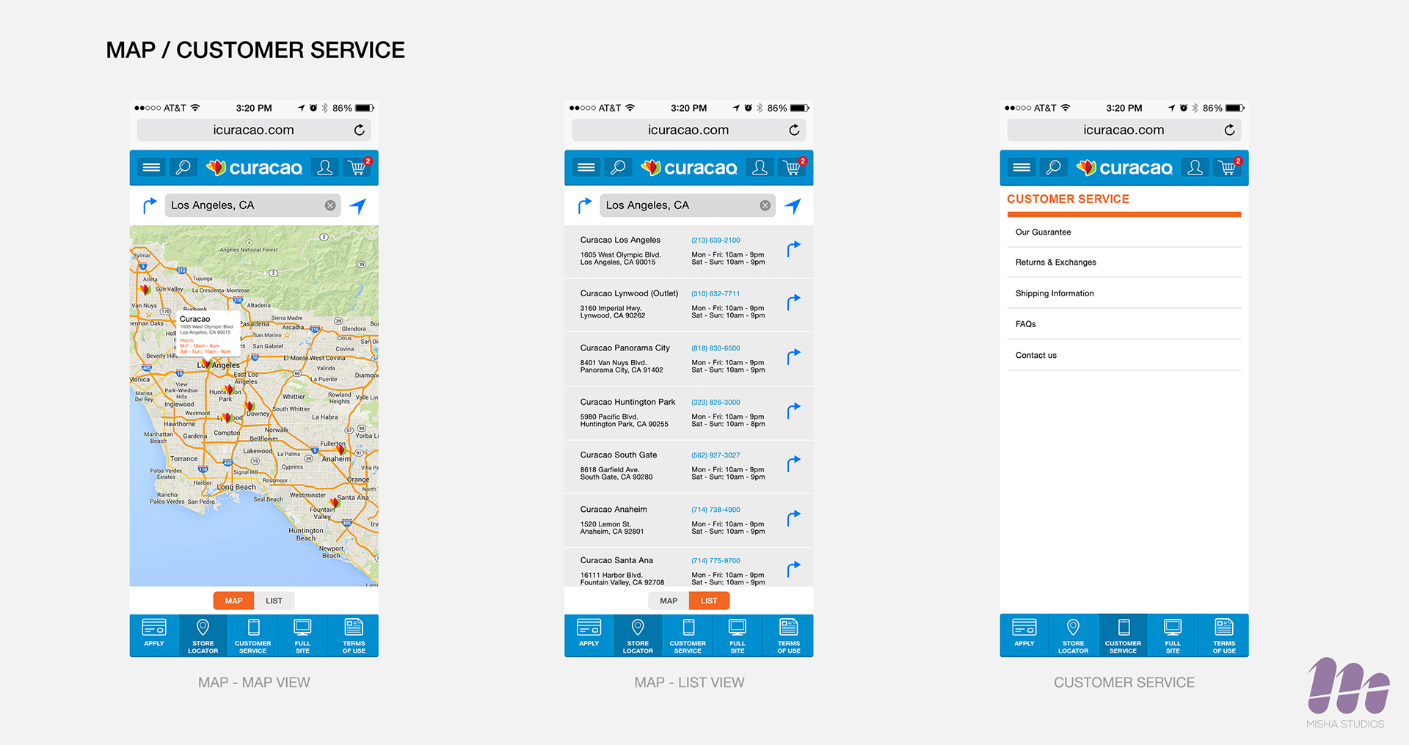Tap the Anaheim store pin on map

click(x=341, y=449)
